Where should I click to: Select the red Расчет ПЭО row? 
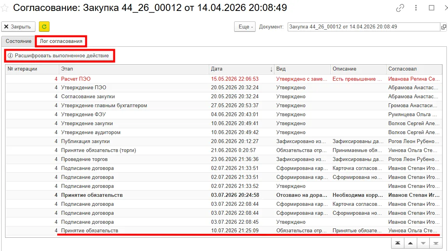pos(224,79)
